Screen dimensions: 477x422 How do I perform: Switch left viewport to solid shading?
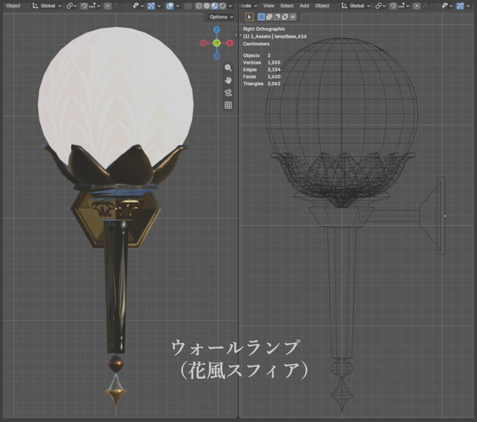pyautogui.click(x=207, y=6)
